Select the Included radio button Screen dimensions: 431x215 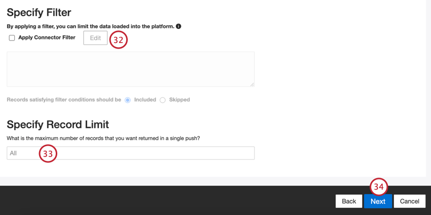pos(128,100)
